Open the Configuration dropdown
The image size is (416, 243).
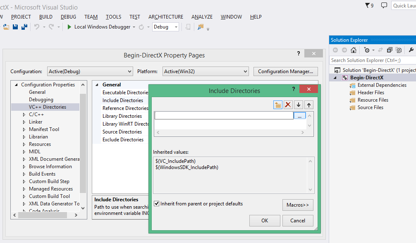pos(90,71)
